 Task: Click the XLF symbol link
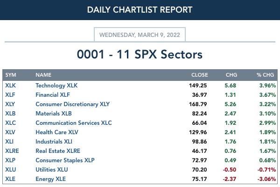click(10, 95)
